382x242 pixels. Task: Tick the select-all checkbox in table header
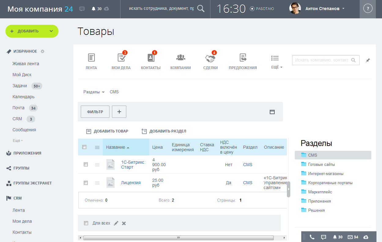(84, 147)
